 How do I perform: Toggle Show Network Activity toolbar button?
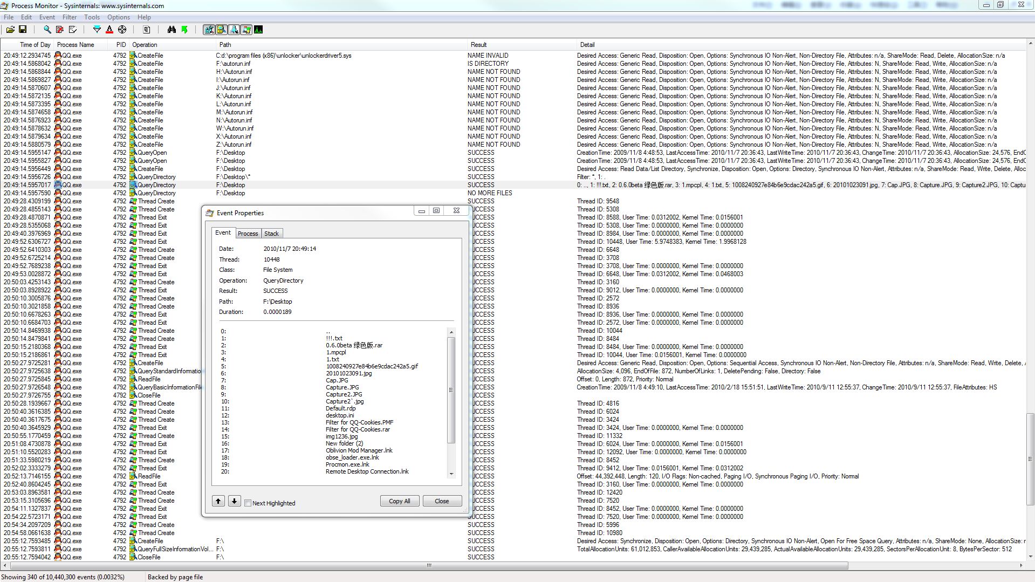(234, 30)
